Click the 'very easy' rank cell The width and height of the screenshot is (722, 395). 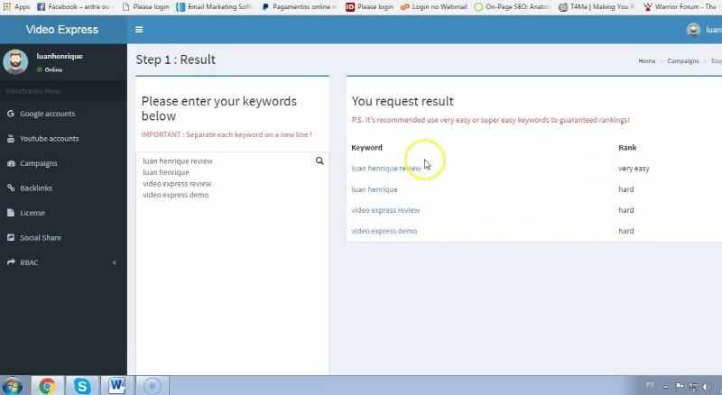tap(634, 169)
